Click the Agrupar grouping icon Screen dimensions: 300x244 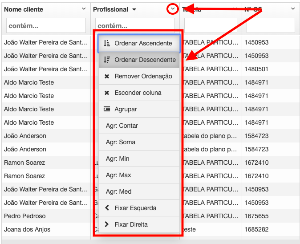106,109
